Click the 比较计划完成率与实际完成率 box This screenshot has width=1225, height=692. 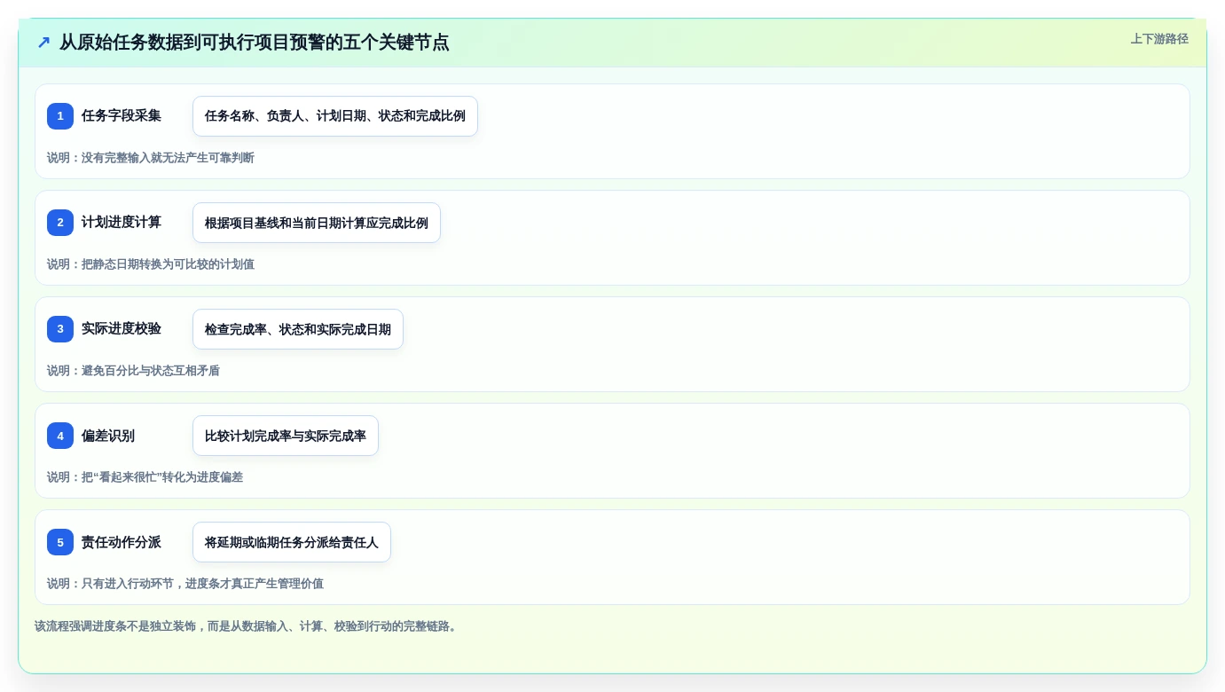pos(286,436)
